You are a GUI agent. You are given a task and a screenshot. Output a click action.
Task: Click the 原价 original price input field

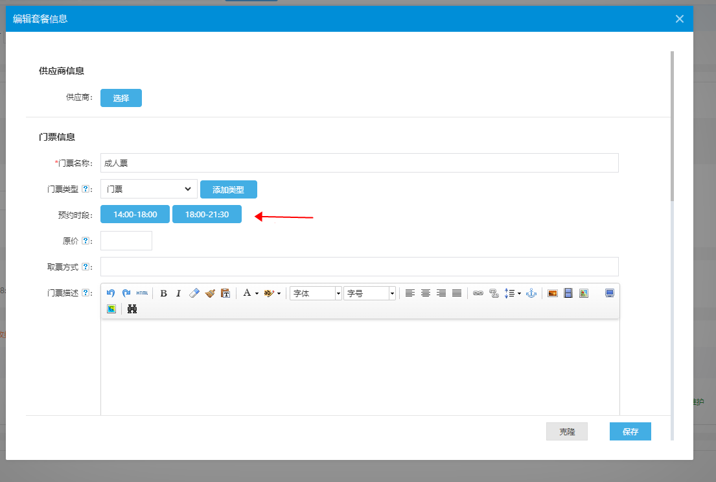pos(126,241)
